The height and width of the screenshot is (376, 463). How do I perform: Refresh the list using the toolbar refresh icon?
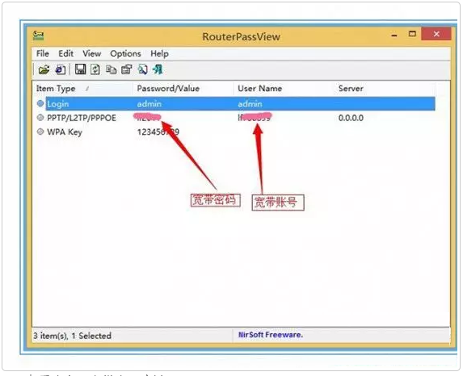point(95,69)
